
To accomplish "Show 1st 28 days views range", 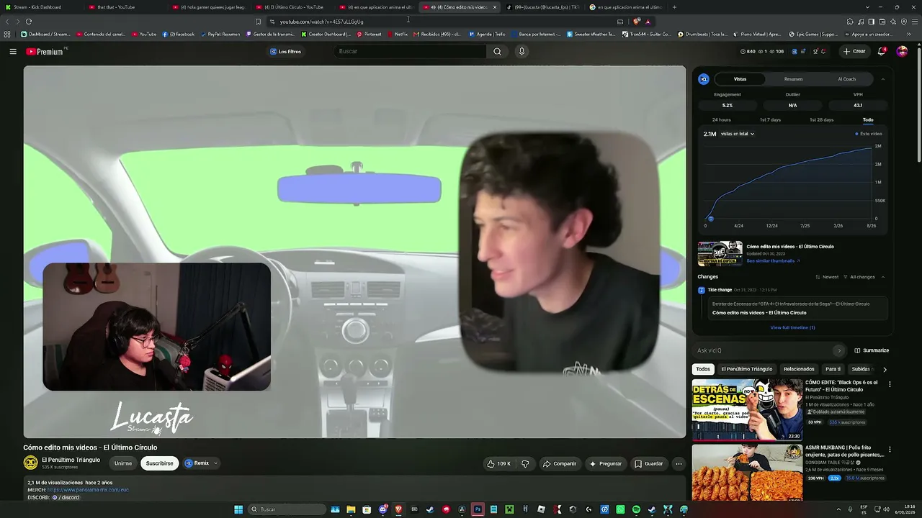I will coord(821,119).
